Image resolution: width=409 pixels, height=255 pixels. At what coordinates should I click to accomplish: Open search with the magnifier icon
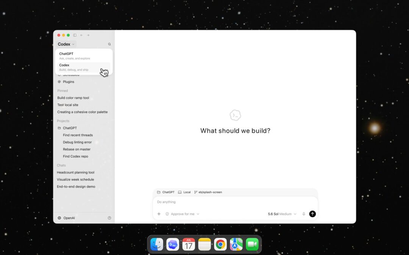point(109,44)
